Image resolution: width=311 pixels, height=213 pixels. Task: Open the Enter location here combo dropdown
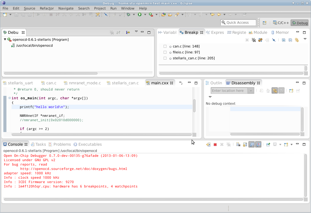coord(251,91)
